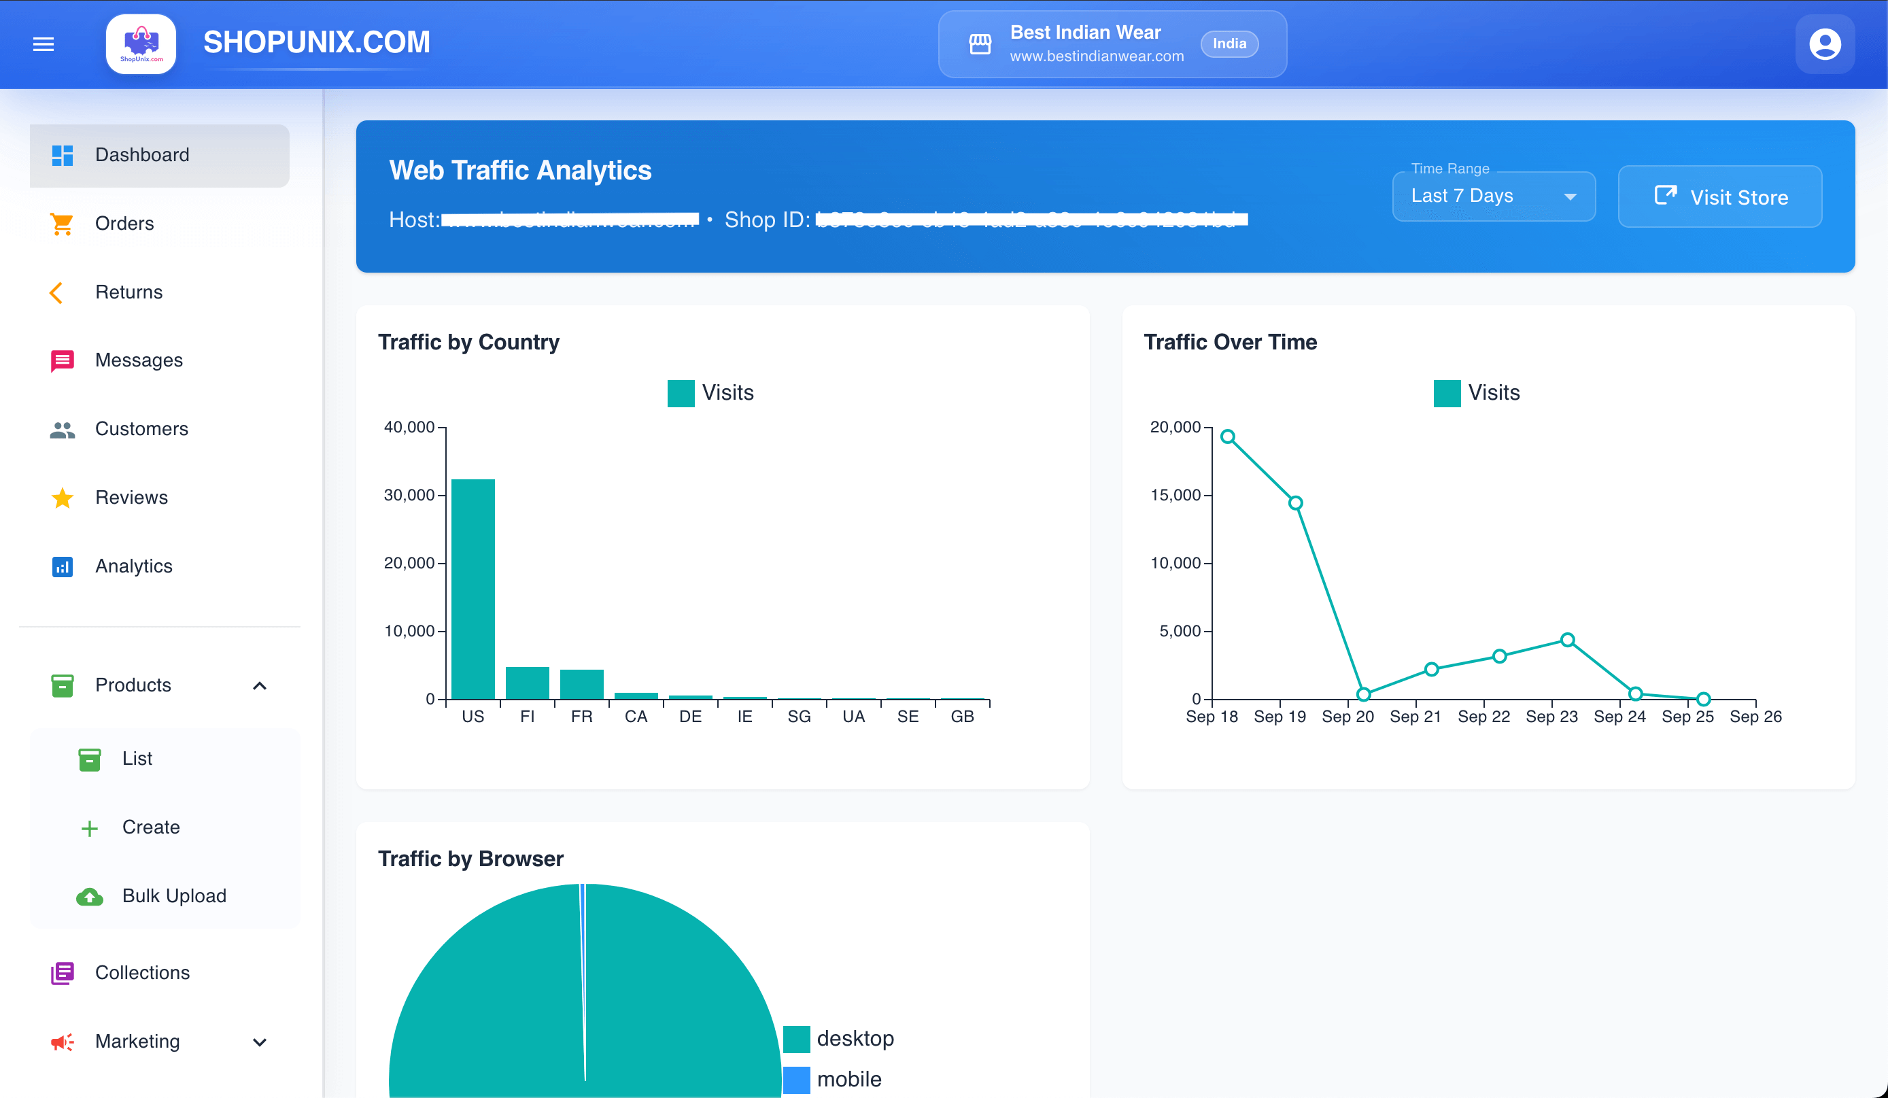Click the external link icon in Visit Store
The image size is (1888, 1098).
point(1666,196)
